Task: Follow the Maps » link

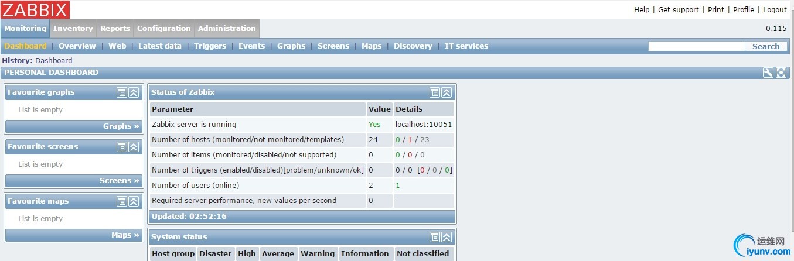Action: coord(125,235)
